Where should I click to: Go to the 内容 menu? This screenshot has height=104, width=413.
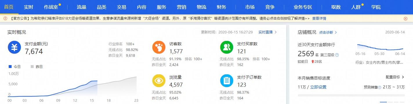coord(142,7)
